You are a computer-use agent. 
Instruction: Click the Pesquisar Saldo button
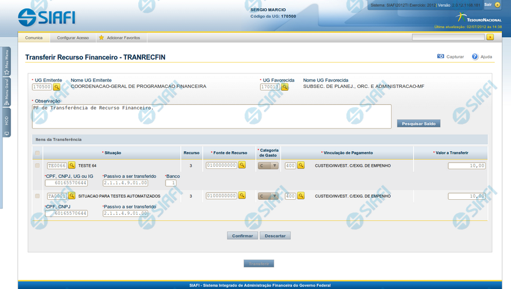(x=418, y=123)
